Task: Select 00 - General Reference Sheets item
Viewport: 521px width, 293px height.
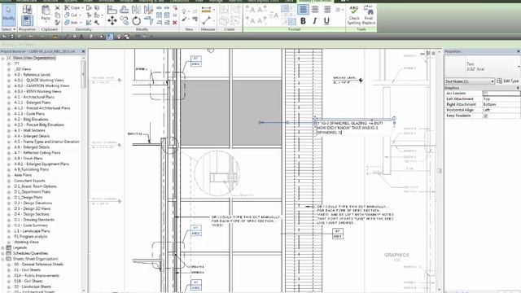Action: [38, 265]
